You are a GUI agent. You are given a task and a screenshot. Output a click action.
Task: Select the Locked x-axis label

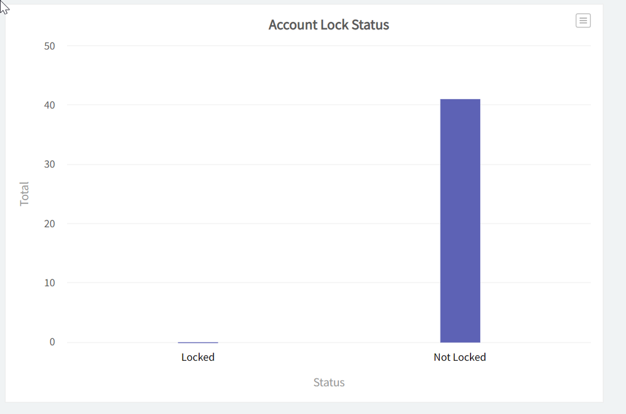(198, 357)
